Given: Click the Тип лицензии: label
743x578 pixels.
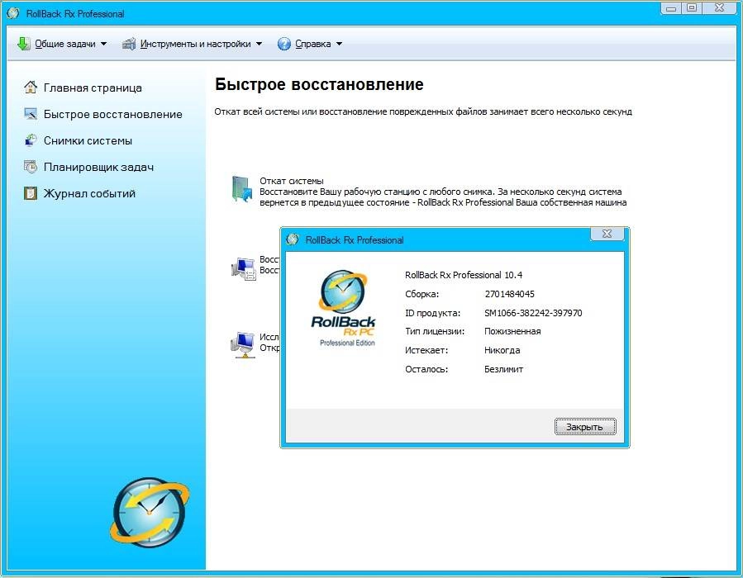Looking at the screenshot, I should click(435, 331).
